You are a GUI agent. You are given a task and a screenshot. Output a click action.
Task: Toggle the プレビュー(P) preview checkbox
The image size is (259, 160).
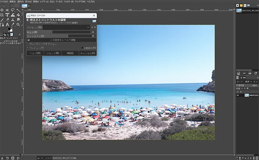coord(28,48)
